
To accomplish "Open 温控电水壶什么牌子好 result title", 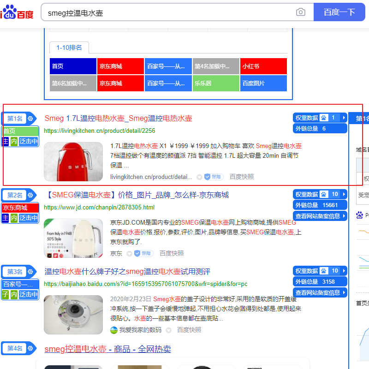I will point(127,272).
